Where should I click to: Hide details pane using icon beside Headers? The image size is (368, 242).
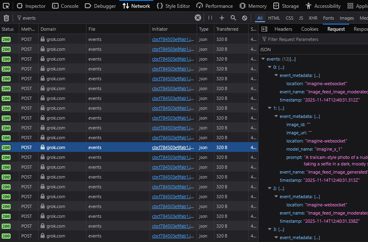264,29
